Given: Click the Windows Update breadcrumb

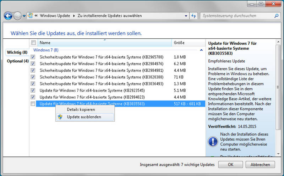Looking at the screenshot, I should (x=55, y=16).
